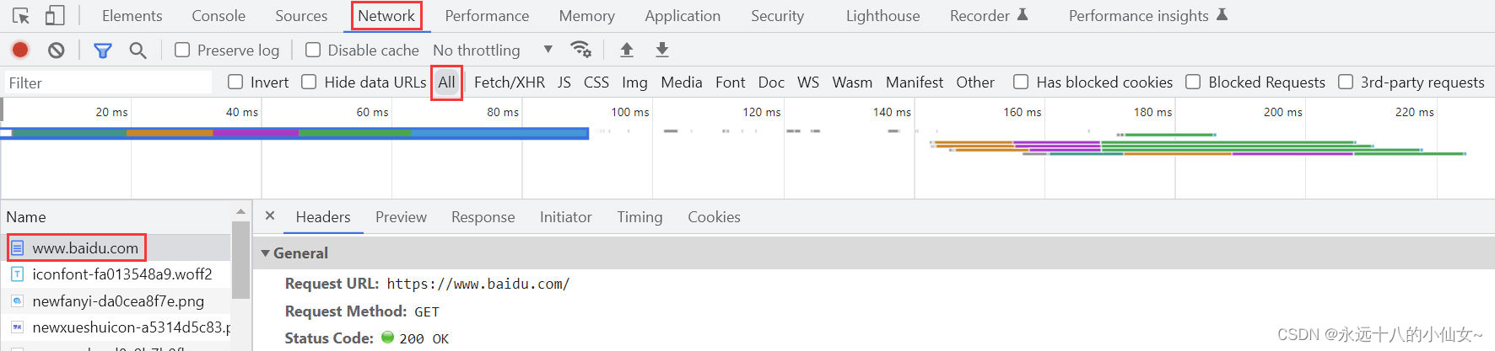Screen dimensions: 1495x351
Task: Clear the network log
Action: (x=56, y=50)
